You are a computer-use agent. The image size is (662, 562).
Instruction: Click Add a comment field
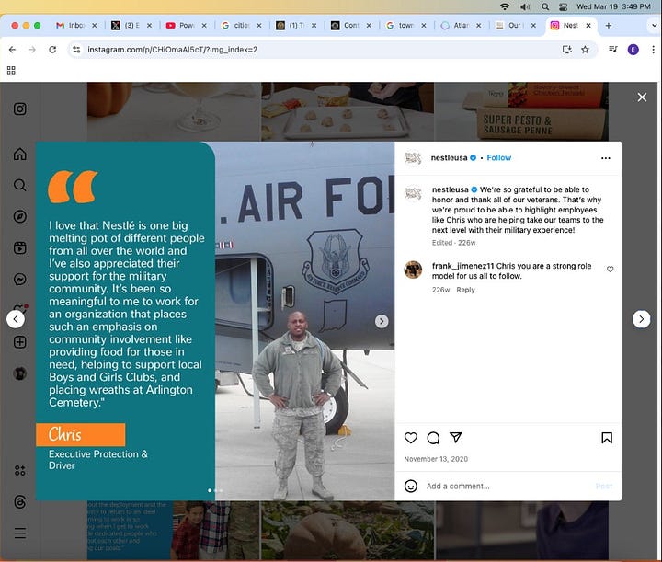point(507,486)
